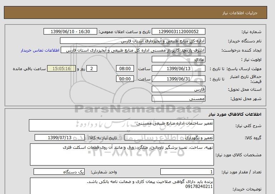This screenshot has width=275, height=194.
Task: Click the label مشخصات کالای مورد نیاز
Action: tap(239, 155)
